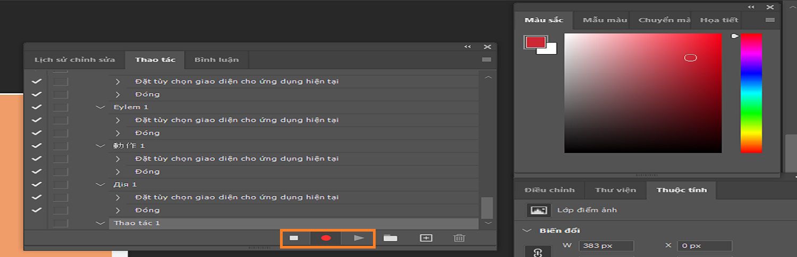Select the Thao tác tab
797x257 pixels.
[x=155, y=60]
